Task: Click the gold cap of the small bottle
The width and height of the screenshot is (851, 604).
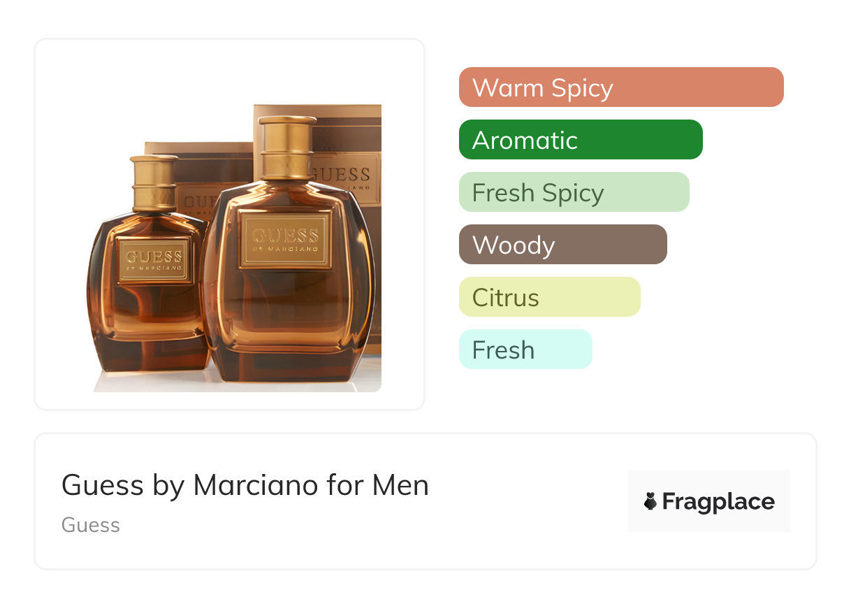Action: [154, 182]
